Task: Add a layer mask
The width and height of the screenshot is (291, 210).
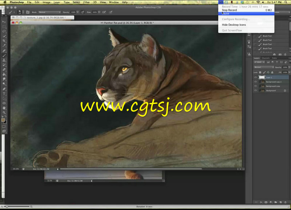Action: click(x=266, y=202)
